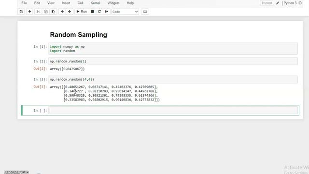Screen dimensions: 309x174
Task: Click value 0.42773832 in Out[3] array
Action: [144, 100]
